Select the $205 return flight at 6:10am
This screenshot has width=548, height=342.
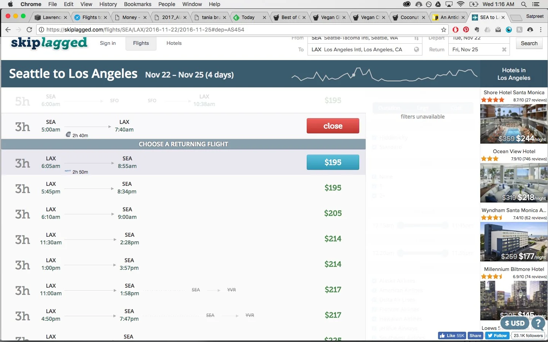click(x=183, y=213)
